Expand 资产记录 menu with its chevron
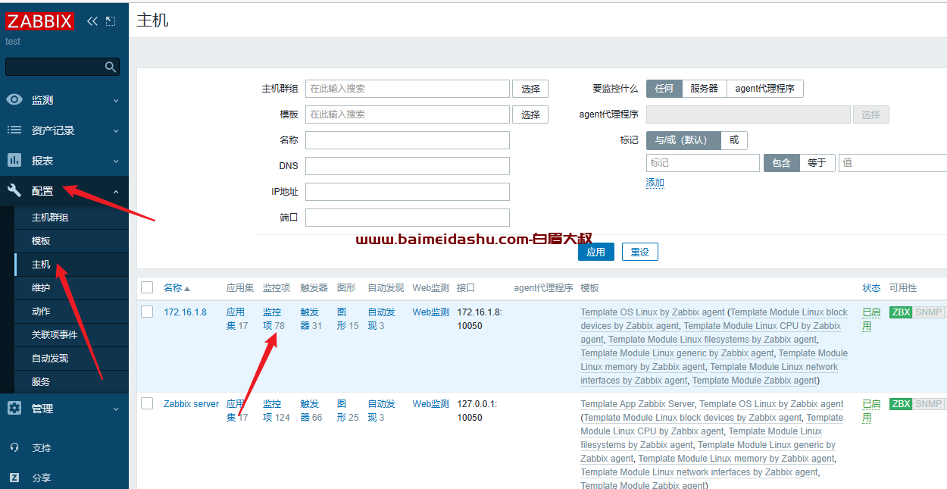The image size is (947, 489). coord(116,130)
